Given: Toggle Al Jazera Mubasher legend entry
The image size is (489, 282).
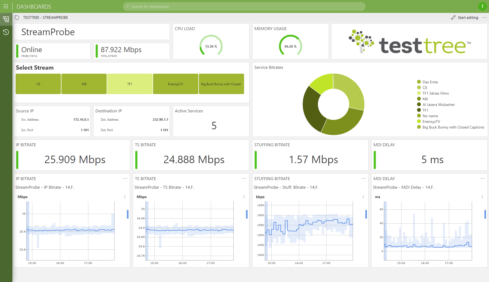Looking at the screenshot, I should pyautogui.click(x=436, y=105).
